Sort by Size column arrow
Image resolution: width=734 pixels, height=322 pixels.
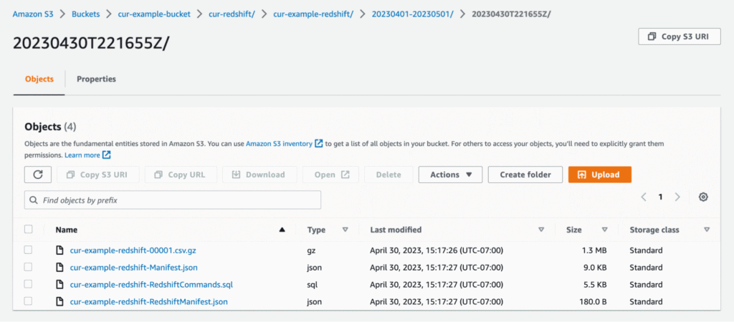tap(605, 230)
